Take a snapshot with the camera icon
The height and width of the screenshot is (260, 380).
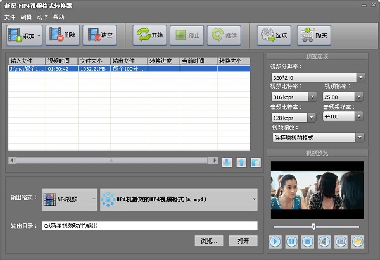pos(341,242)
